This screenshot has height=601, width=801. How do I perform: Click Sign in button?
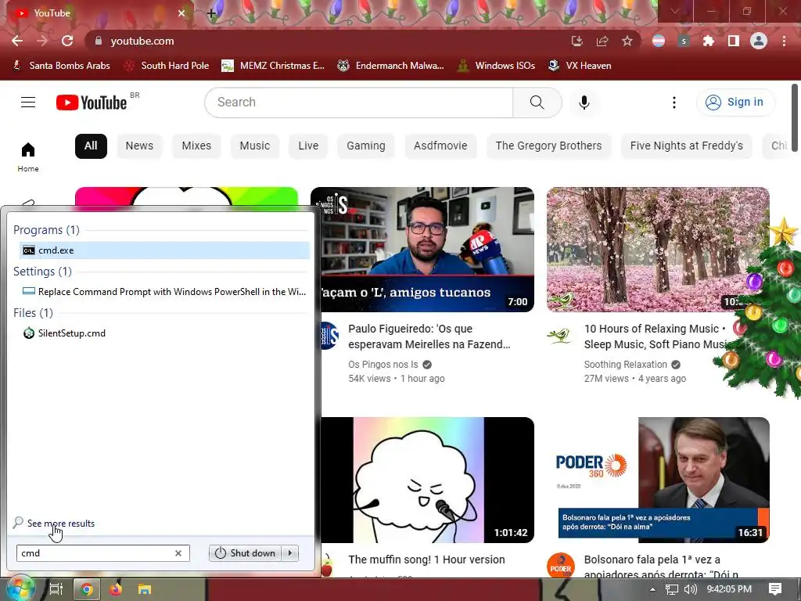[x=735, y=103]
